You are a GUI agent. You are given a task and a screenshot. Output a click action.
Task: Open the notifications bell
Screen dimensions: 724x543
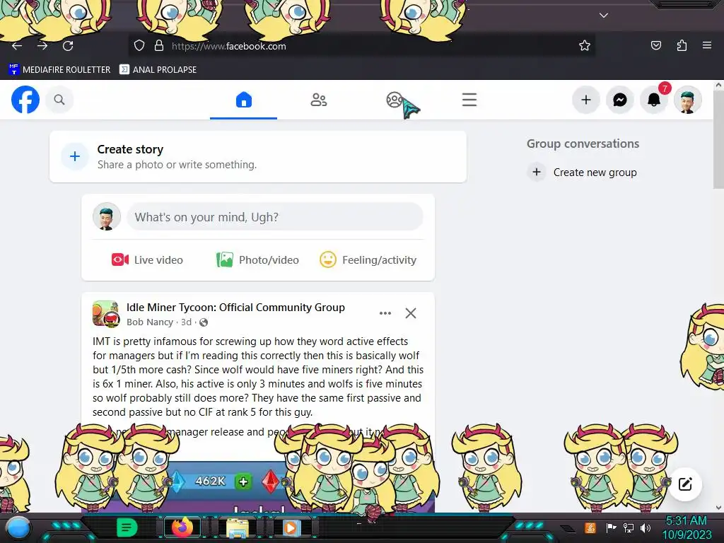click(x=654, y=100)
